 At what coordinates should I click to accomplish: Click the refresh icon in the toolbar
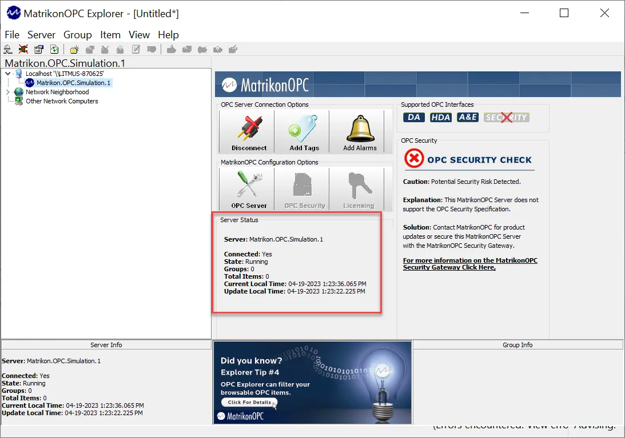pos(54,49)
